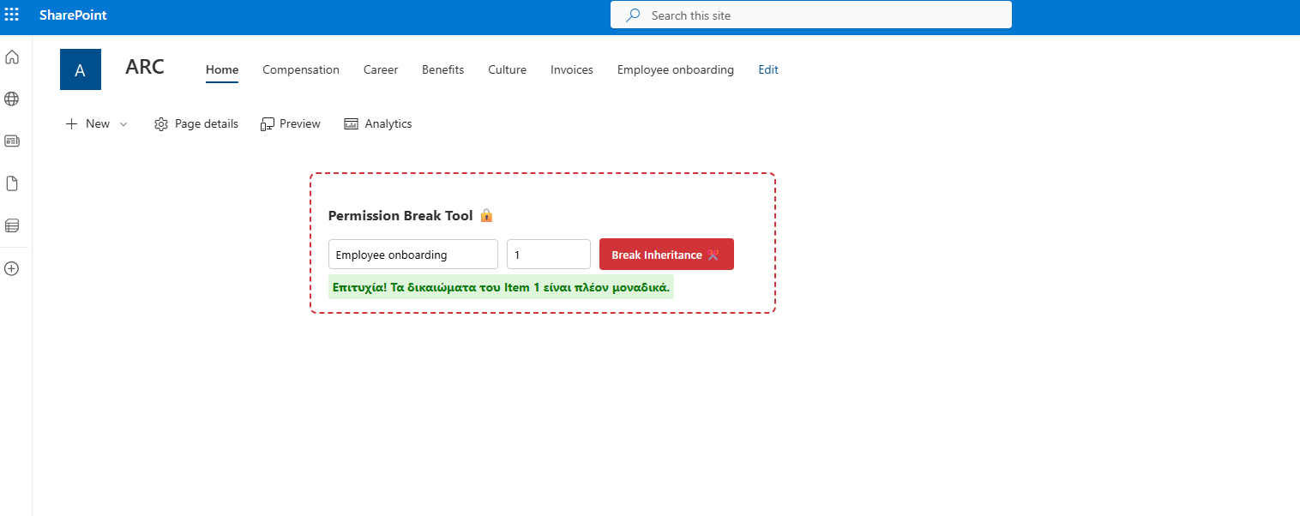Click the Home icon in left rail
Image resolution: width=1300 pixels, height=516 pixels.
tap(12, 57)
